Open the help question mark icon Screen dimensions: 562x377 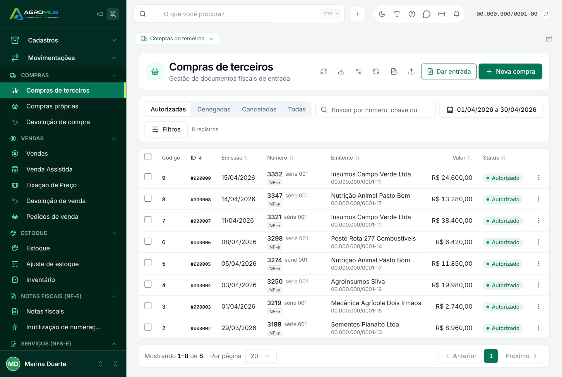412,14
